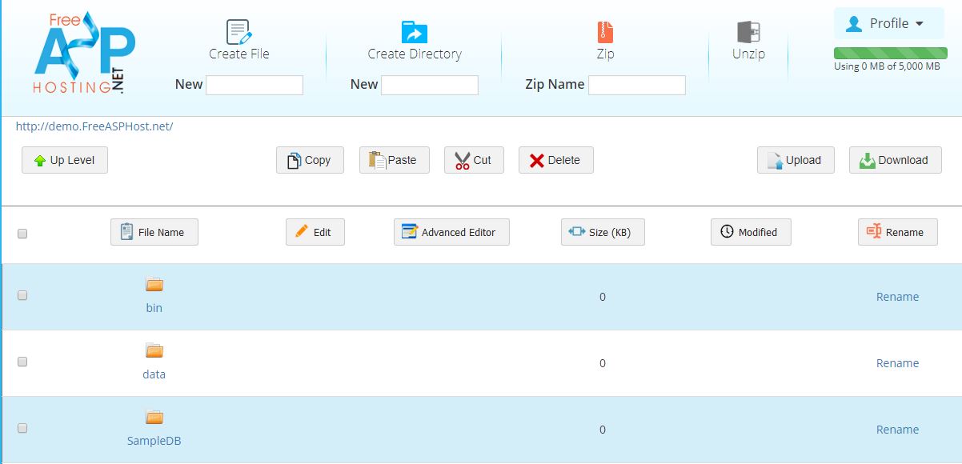Viewport: 962px width, 464px height.
Task: Open the Profile dropdown menu
Action: coord(888,23)
